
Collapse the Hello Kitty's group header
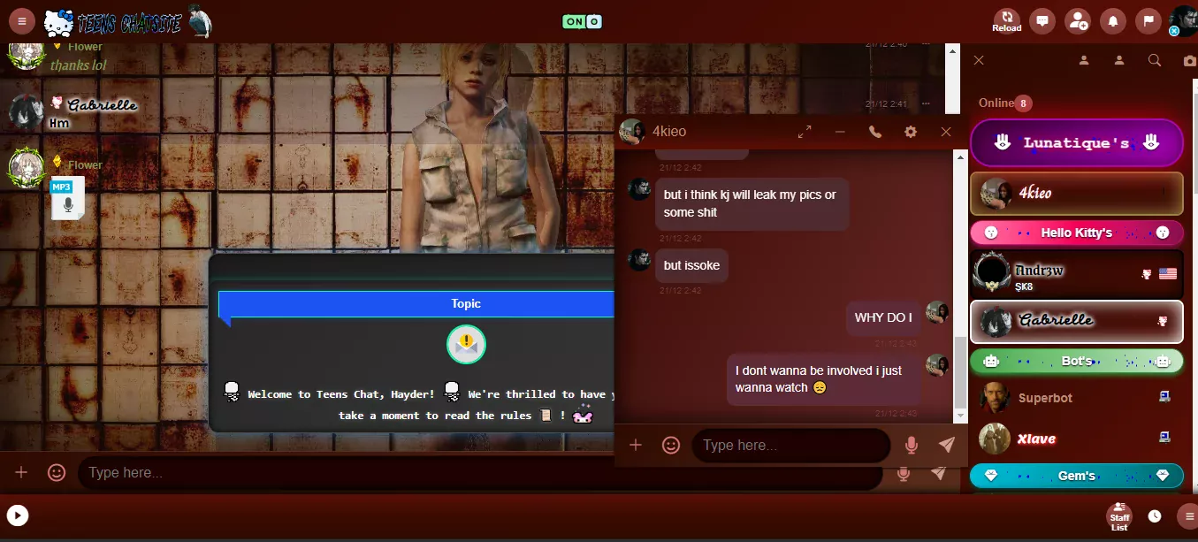click(1077, 233)
